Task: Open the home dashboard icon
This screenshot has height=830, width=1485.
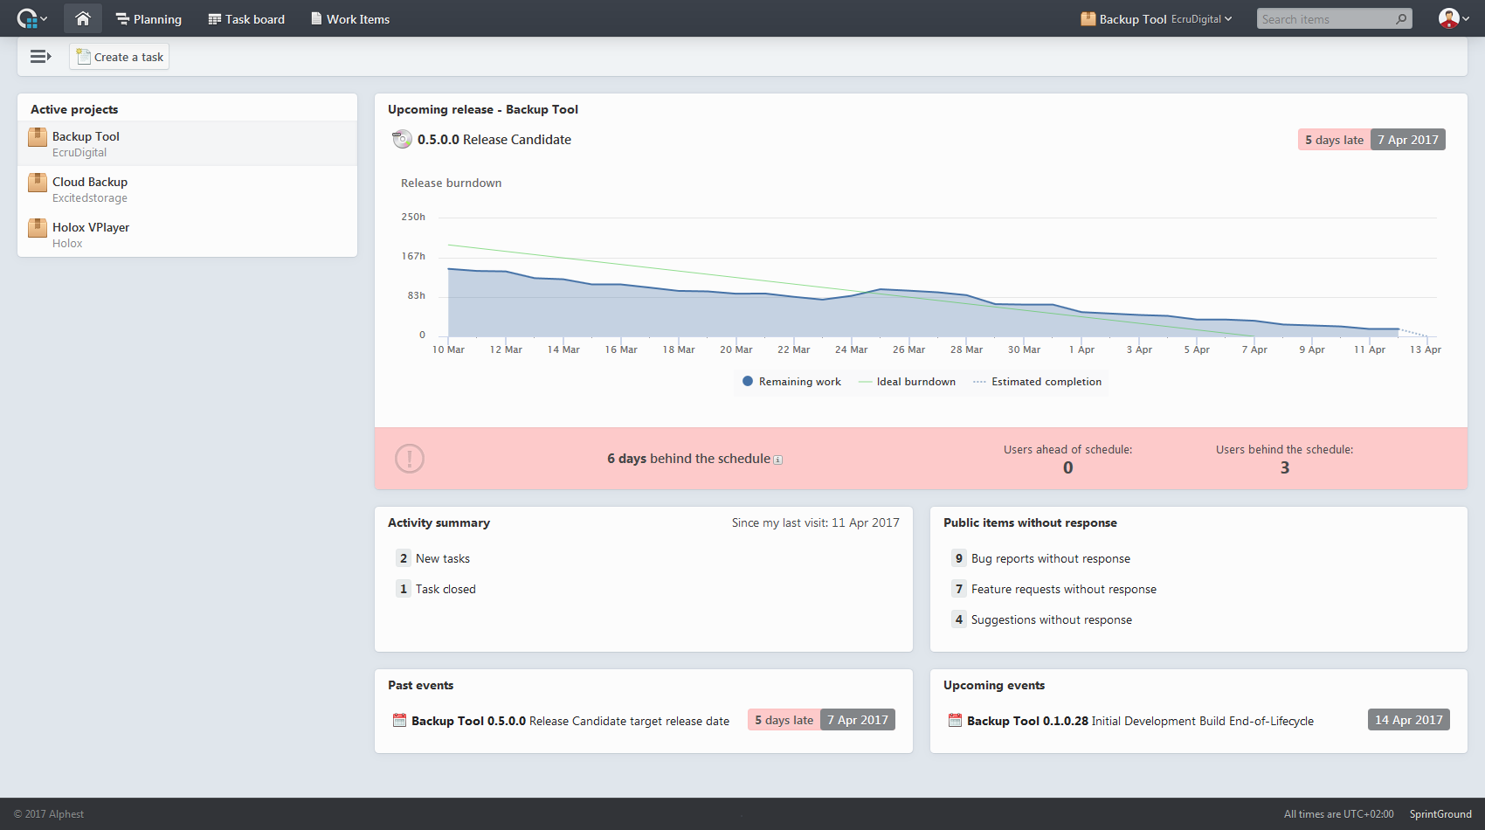Action: [83, 18]
